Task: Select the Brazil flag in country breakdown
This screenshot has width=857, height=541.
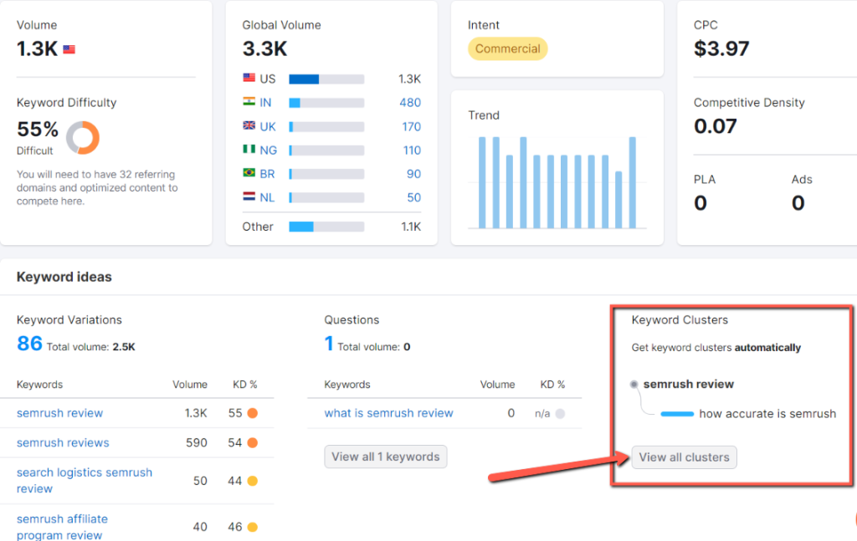Action: pyautogui.click(x=248, y=174)
